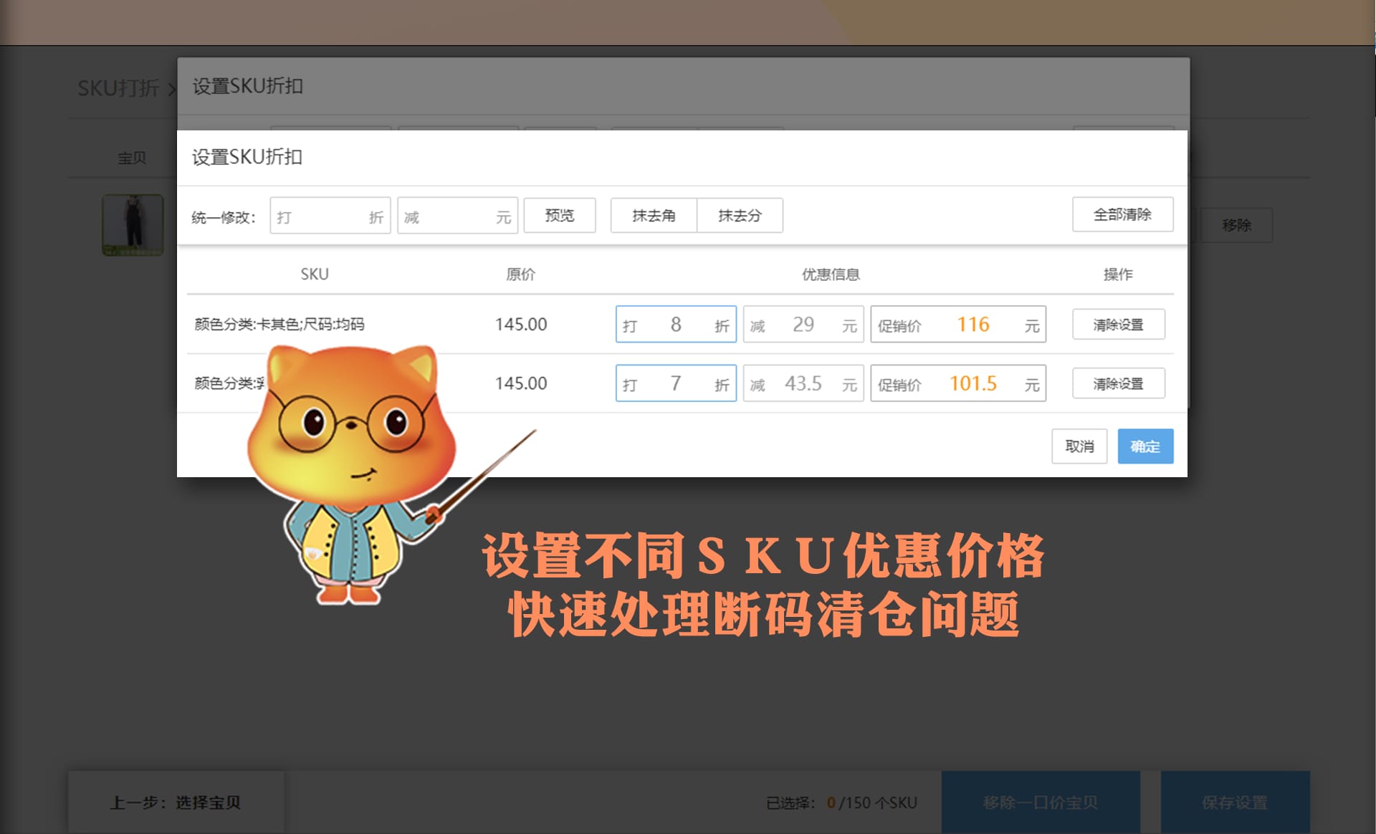Click the 移除一口价宝贝 button
This screenshot has width=1376, height=834.
pyautogui.click(x=1041, y=802)
